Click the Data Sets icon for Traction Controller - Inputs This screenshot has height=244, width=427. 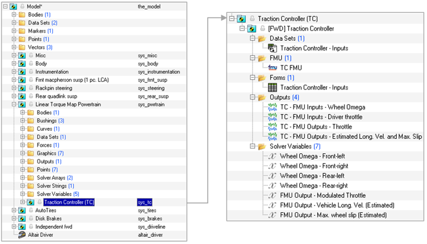pyautogui.click(x=272, y=48)
